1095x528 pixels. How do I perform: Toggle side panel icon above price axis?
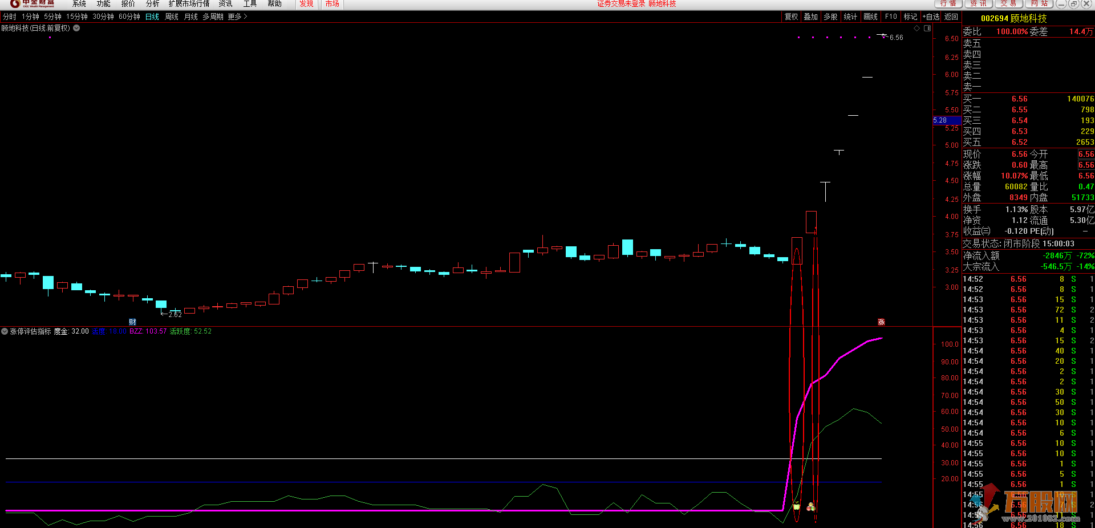[x=927, y=28]
